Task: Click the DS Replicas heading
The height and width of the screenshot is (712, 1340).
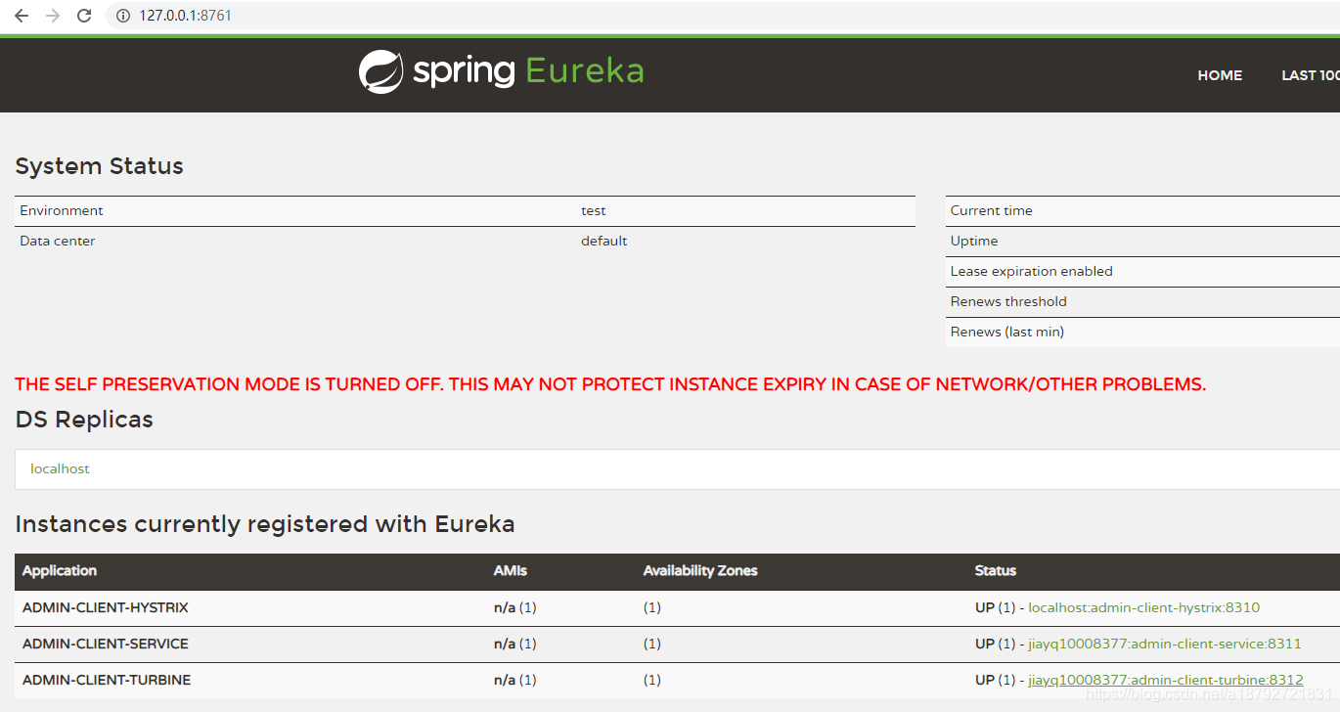Action: [84, 420]
